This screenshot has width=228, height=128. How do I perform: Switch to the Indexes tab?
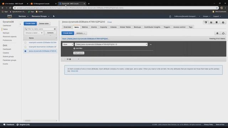[x=113, y=27]
